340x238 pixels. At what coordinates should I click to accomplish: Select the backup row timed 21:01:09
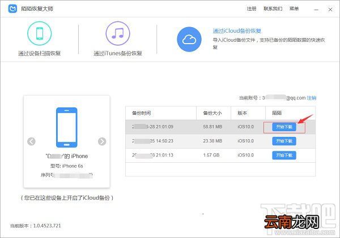pyautogui.click(x=220, y=127)
